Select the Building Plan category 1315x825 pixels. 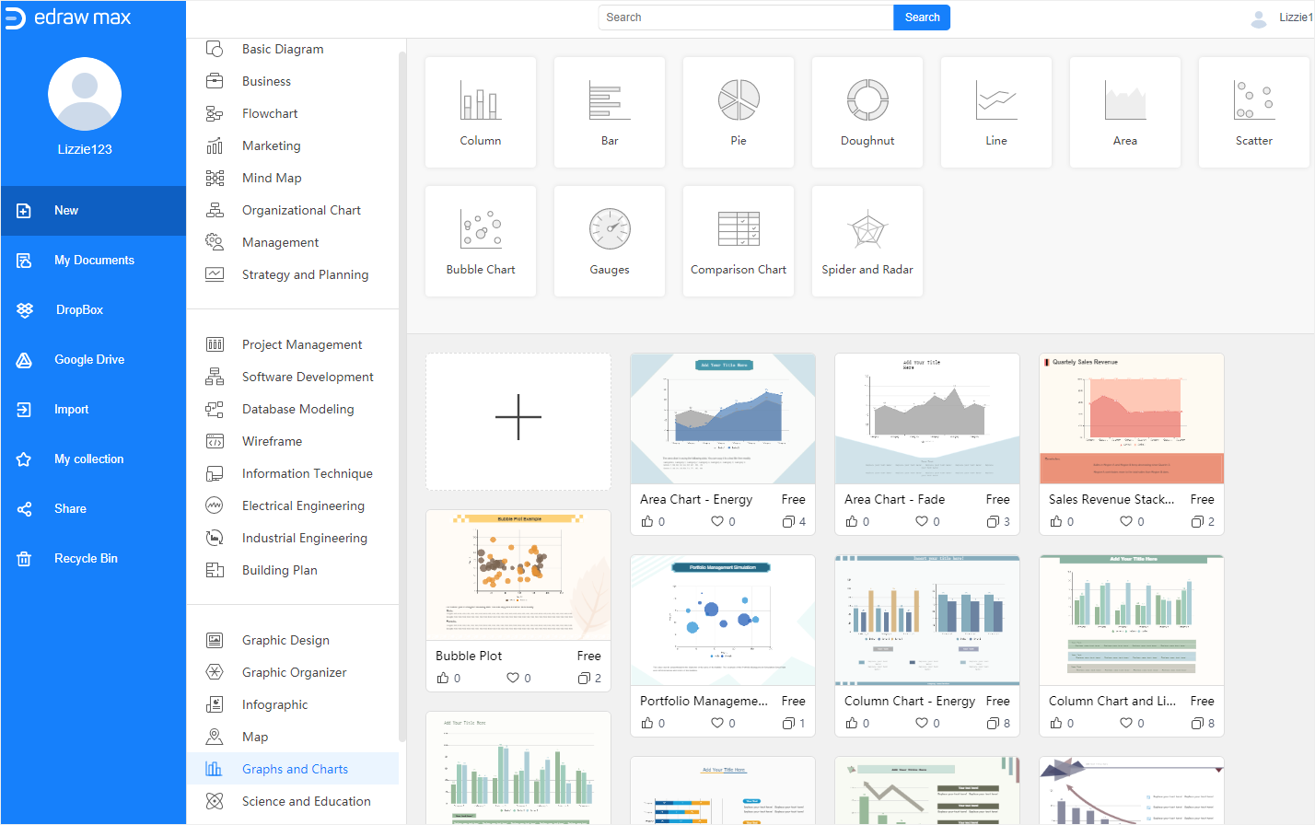[x=293, y=570]
